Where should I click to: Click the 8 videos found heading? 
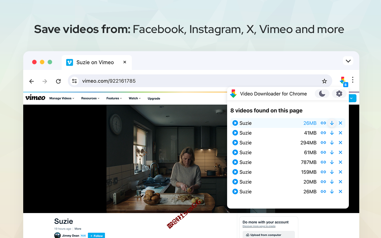click(266, 111)
